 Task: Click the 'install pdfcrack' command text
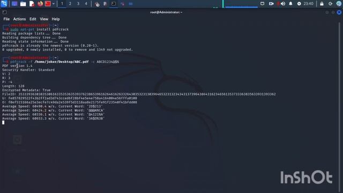pyautogui.click(x=53, y=29)
